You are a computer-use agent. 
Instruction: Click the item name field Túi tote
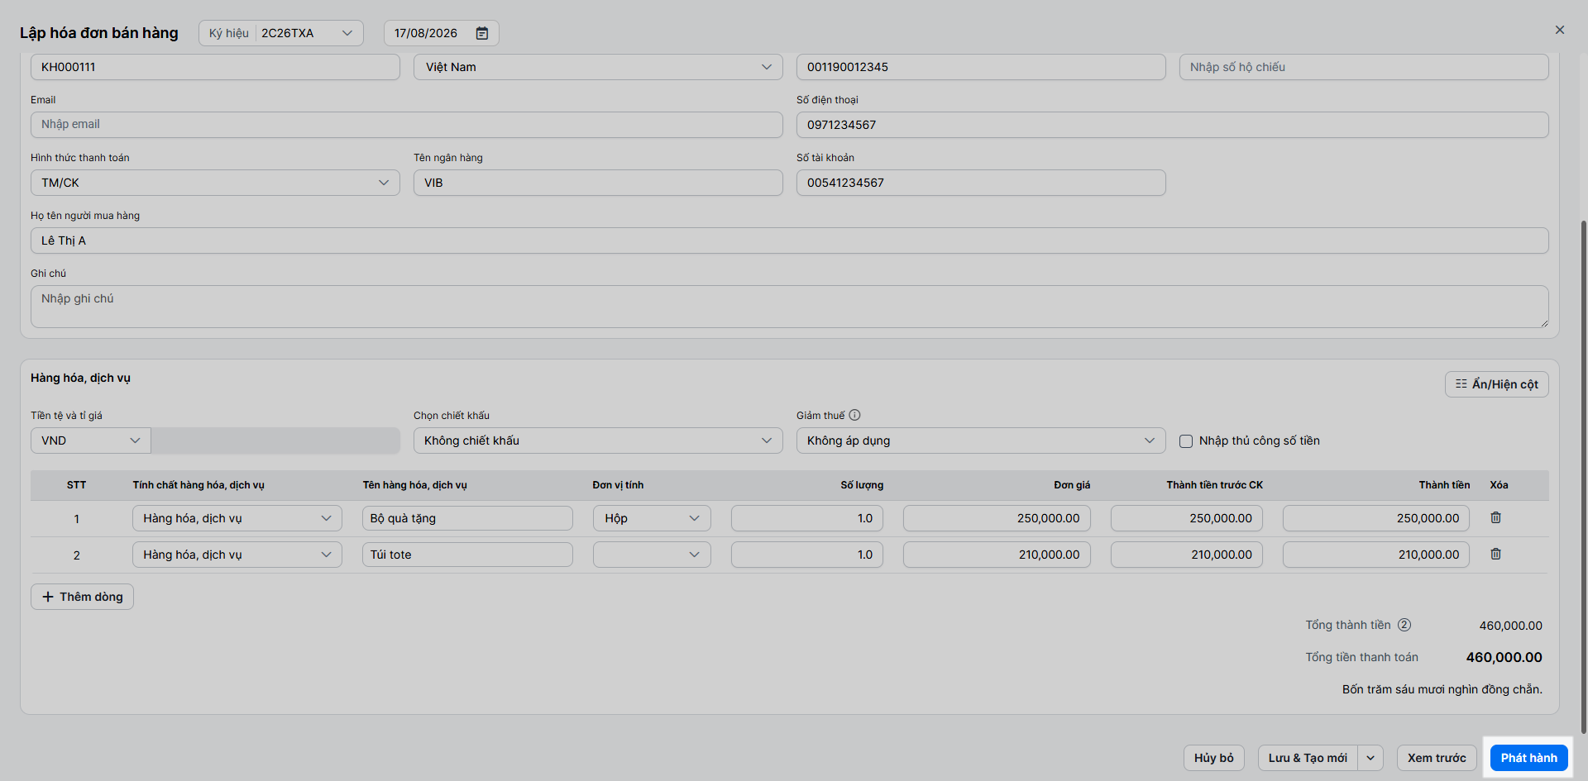click(x=467, y=555)
